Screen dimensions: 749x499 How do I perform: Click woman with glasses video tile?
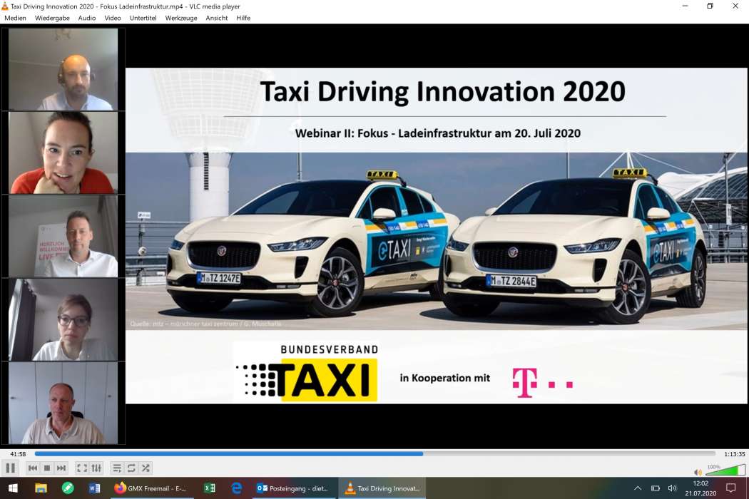point(63,319)
